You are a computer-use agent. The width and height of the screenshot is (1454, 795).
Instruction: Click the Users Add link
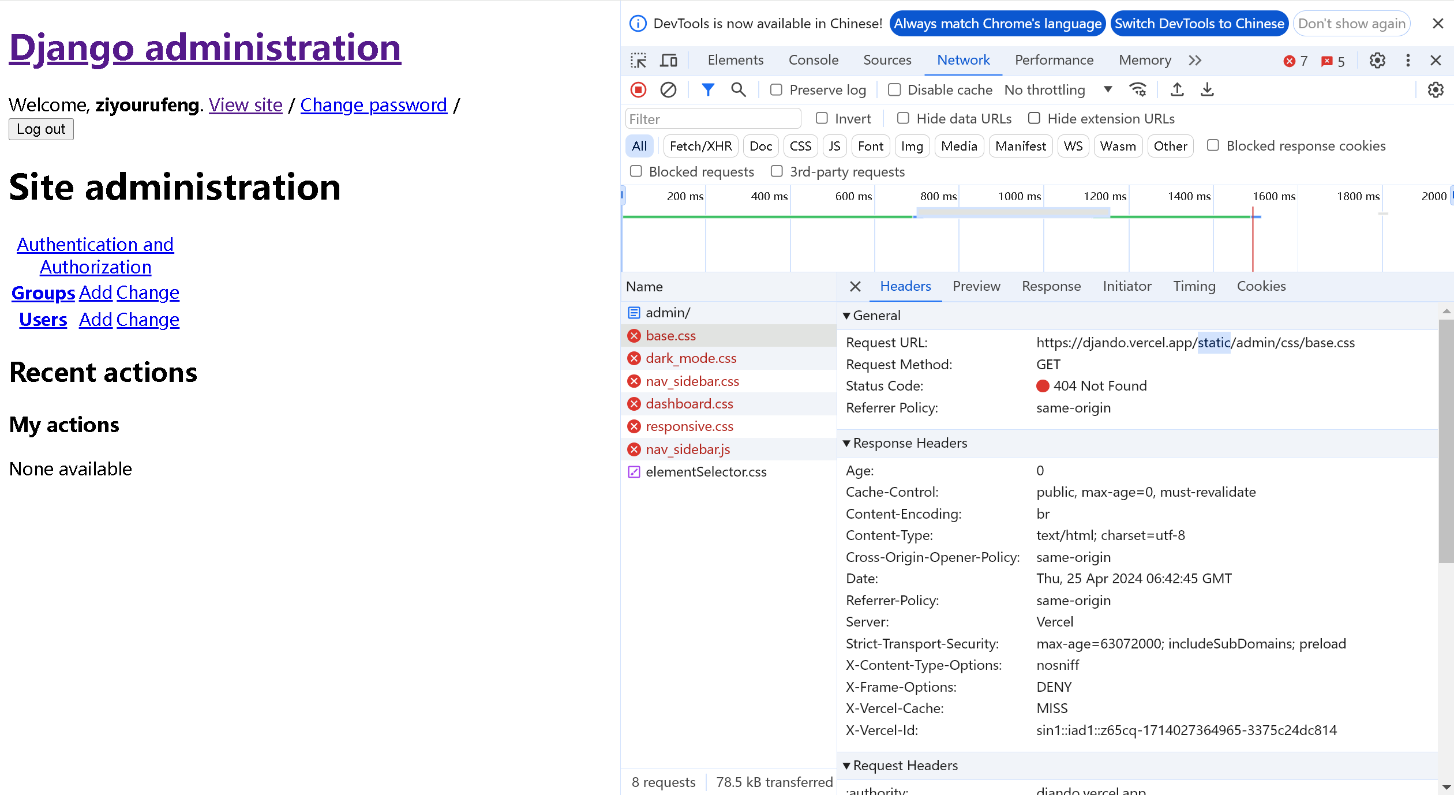pos(94,318)
